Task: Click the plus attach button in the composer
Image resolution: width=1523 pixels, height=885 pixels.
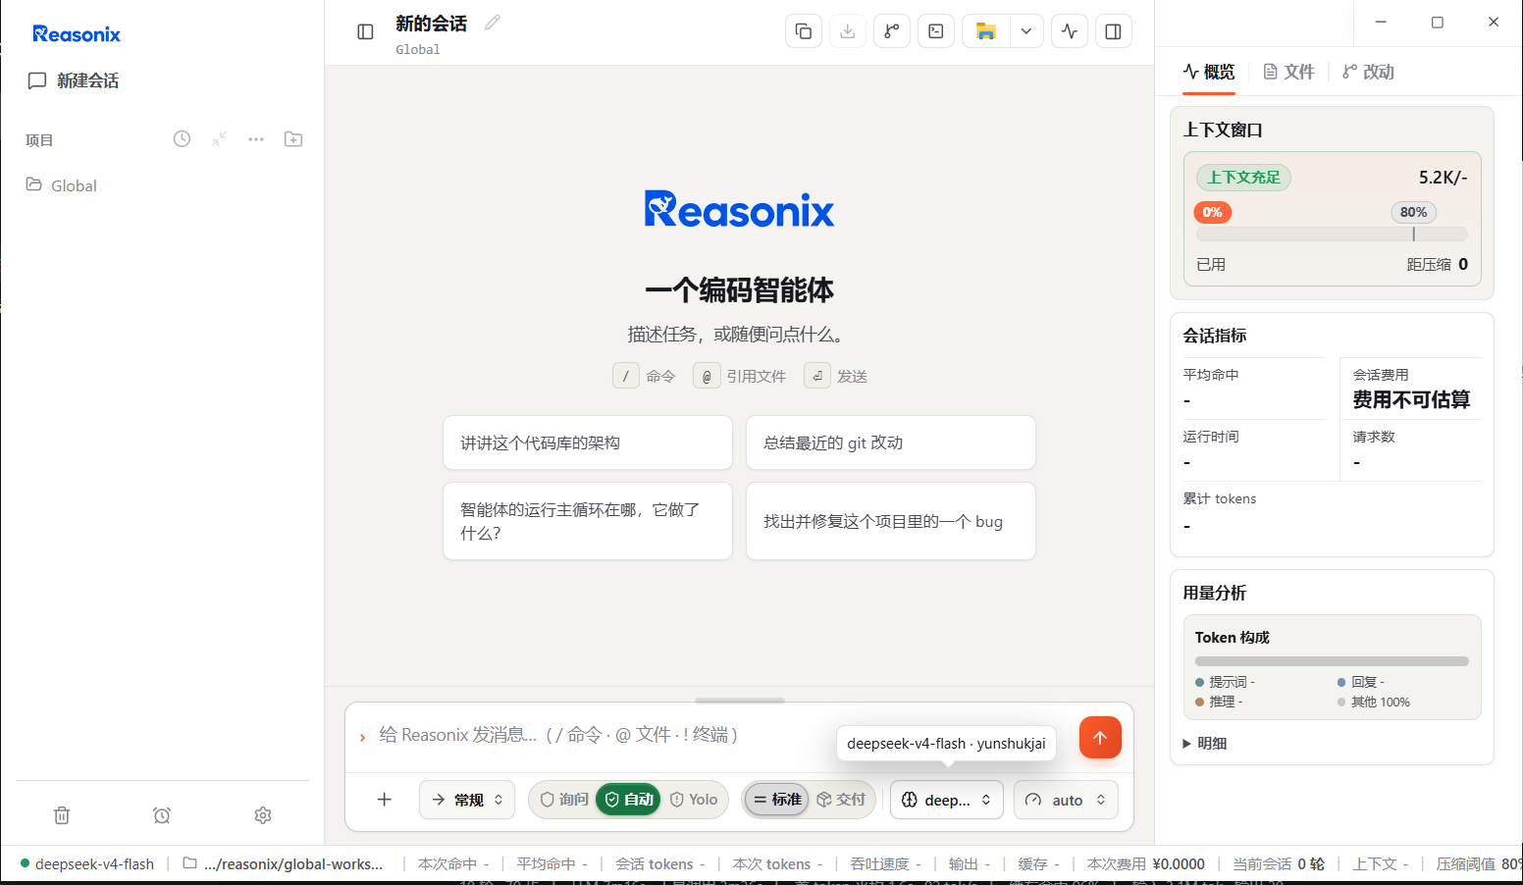Action: pyautogui.click(x=385, y=800)
